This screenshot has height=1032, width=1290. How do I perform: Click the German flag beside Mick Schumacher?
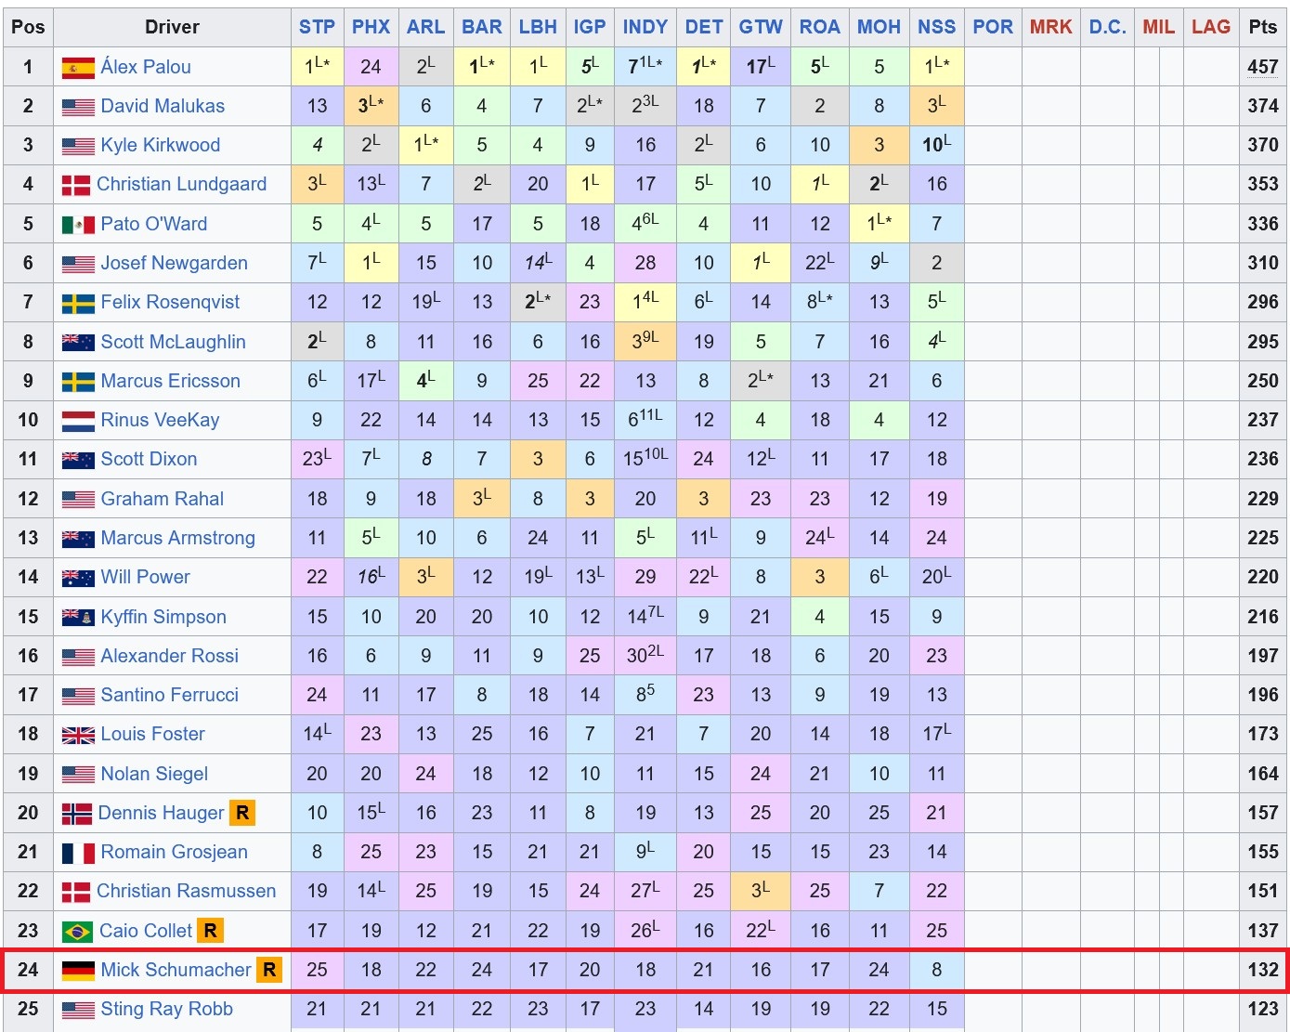pos(78,971)
